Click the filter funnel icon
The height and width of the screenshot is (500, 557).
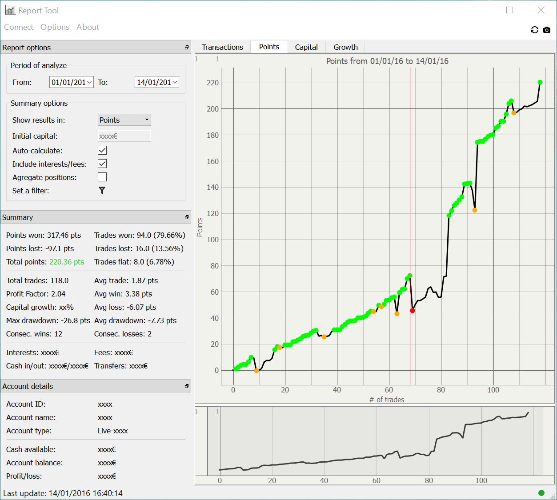click(102, 190)
